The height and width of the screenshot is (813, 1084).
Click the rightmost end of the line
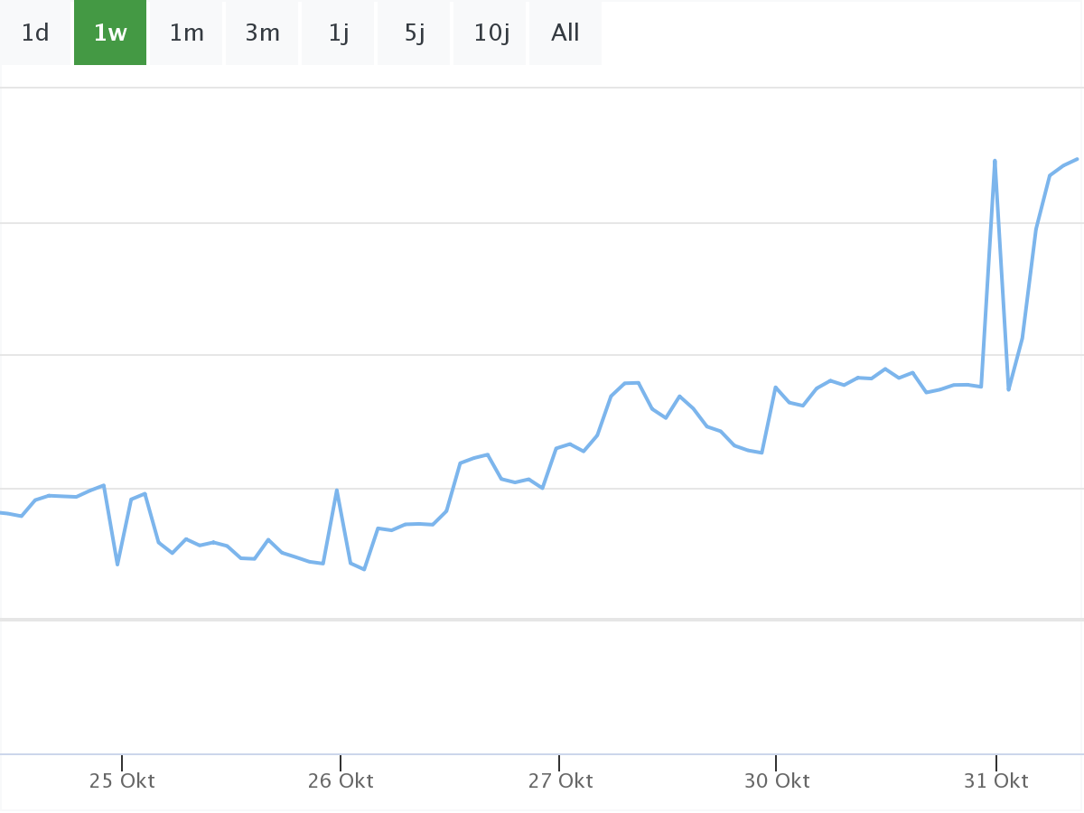[x=1077, y=159]
